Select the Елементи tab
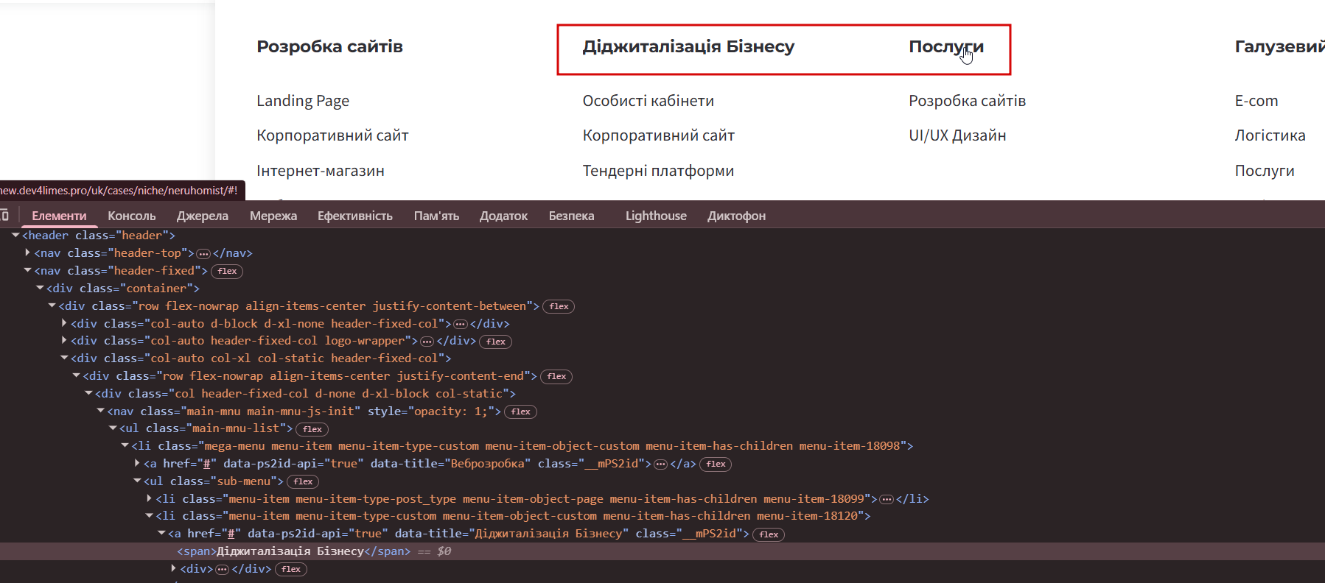Image resolution: width=1325 pixels, height=583 pixels. click(59, 216)
